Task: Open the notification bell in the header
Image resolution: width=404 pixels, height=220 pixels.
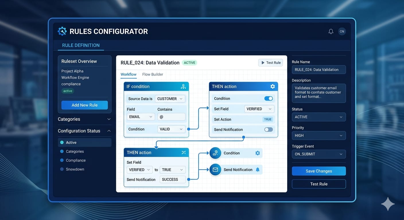Action: [331, 31]
